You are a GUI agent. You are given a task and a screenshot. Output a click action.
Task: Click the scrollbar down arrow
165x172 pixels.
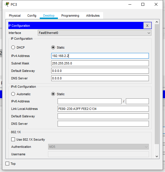(x=157, y=156)
